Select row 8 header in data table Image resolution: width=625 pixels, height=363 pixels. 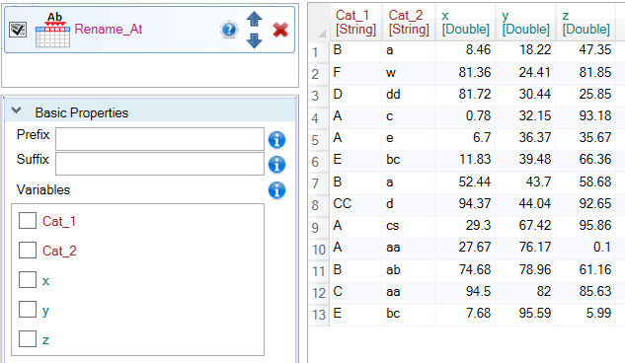click(319, 204)
